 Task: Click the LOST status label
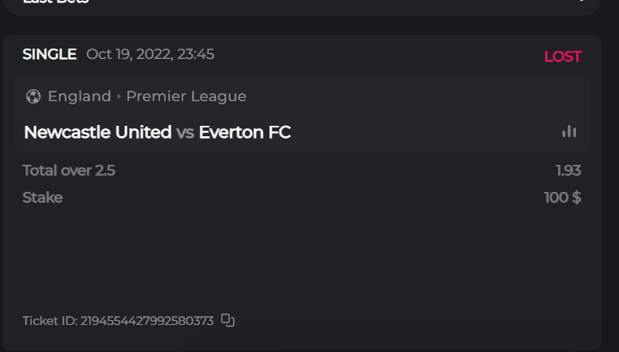[x=562, y=57]
